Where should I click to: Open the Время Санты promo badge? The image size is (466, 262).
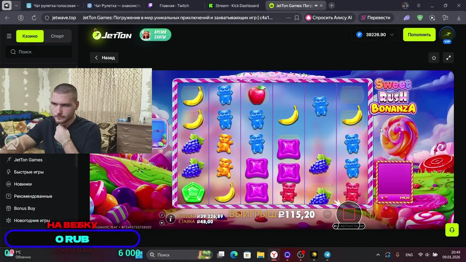[x=155, y=35]
